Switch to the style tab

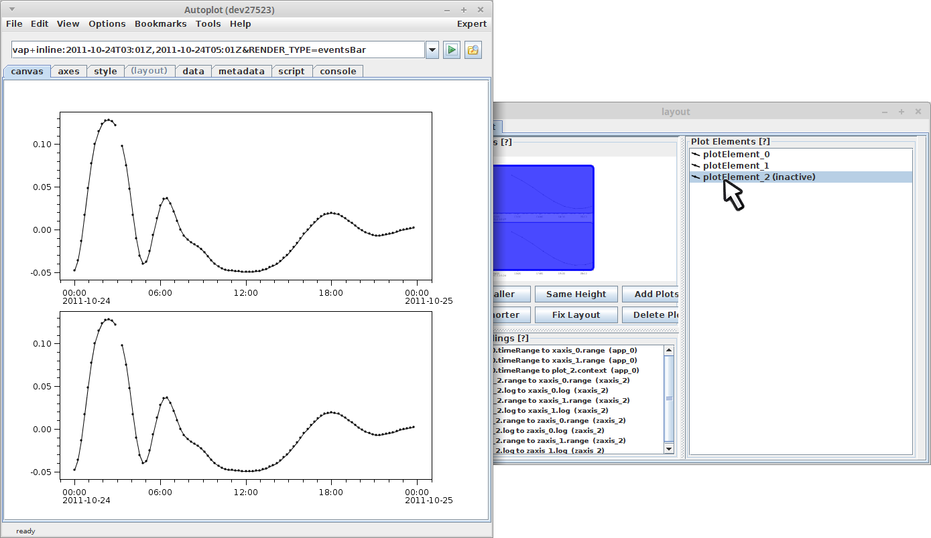pyautogui.click(x=105, y=71)
